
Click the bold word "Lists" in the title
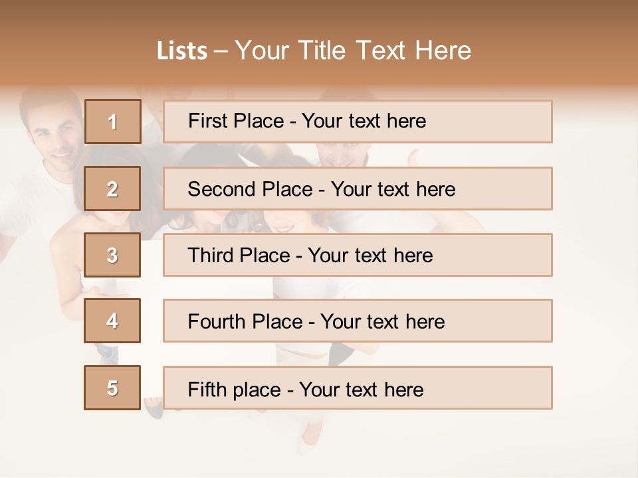pyautogui.click(x=182, y=51)
